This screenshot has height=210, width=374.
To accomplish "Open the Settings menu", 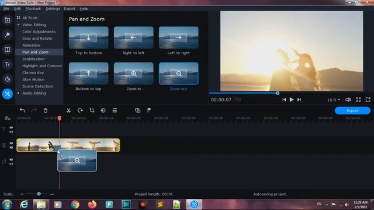I will coord(53,9).
